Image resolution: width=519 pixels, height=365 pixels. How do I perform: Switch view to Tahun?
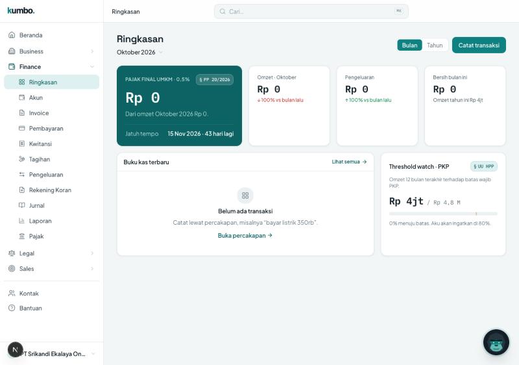coord(435,45)
